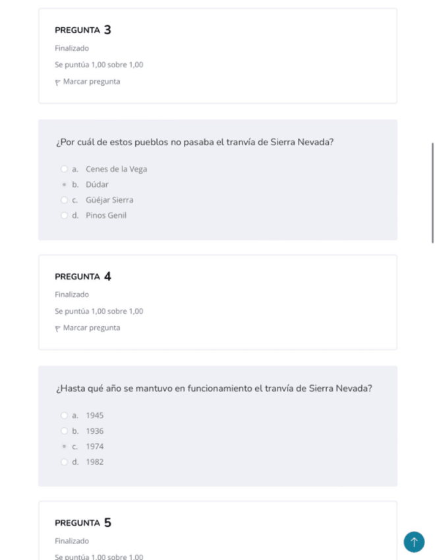Image resolution: width=435 pixels, height=560 pixels.
Task: Click the Marcar pregunta link in Pregunta 3
Action: 91,82
